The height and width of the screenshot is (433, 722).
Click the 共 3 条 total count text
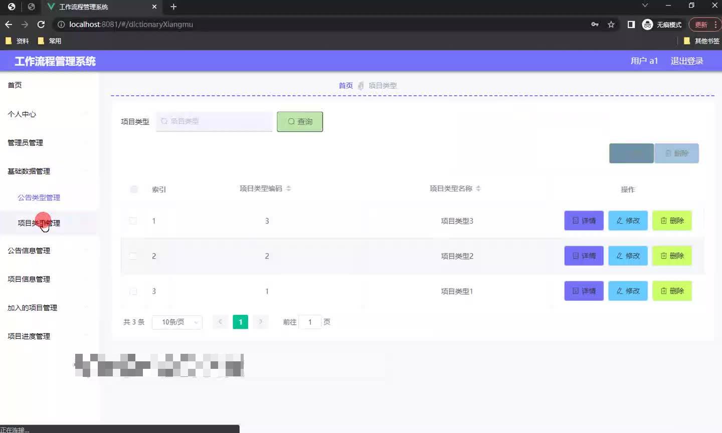tap(134, 322)
